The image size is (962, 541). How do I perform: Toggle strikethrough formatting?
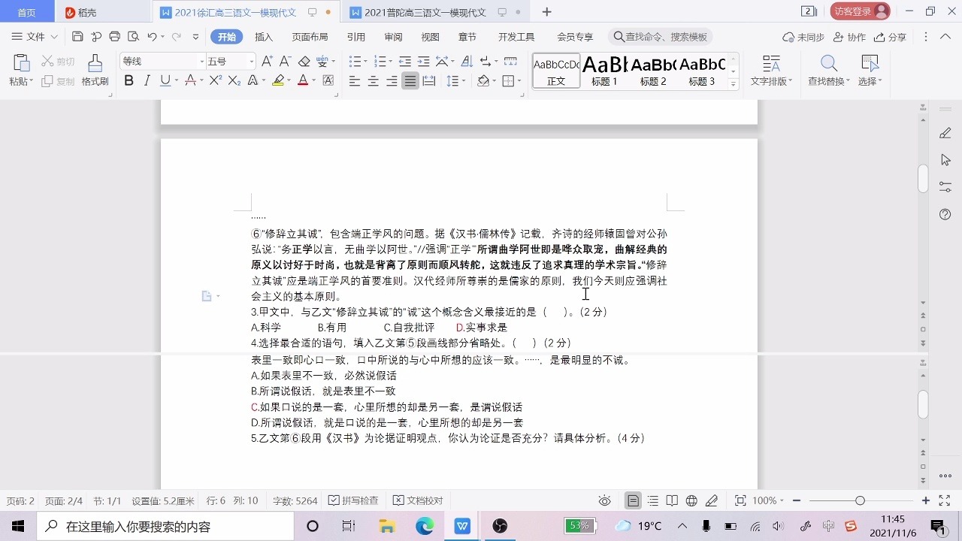coord(190,80)
